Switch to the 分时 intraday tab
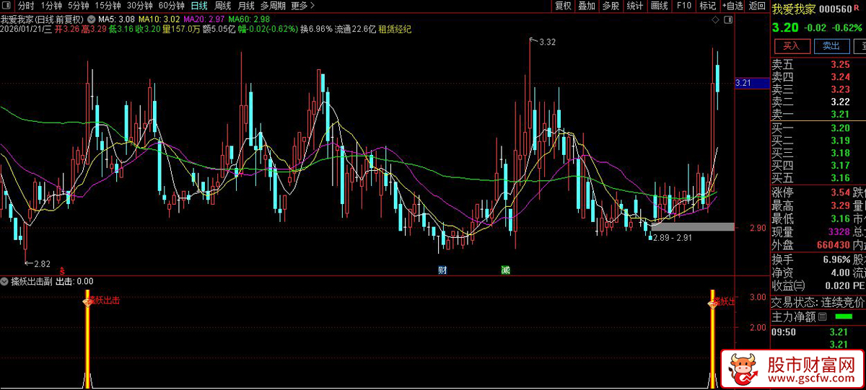866x390 pixels. coord(26,6)
